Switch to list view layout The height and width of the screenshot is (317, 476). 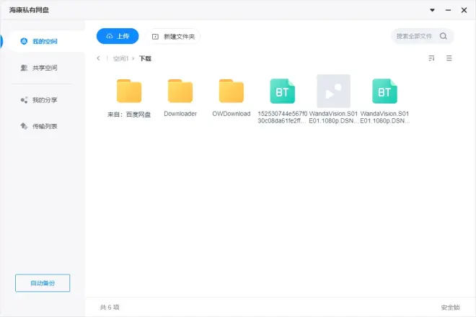click(x=449, y=58)
